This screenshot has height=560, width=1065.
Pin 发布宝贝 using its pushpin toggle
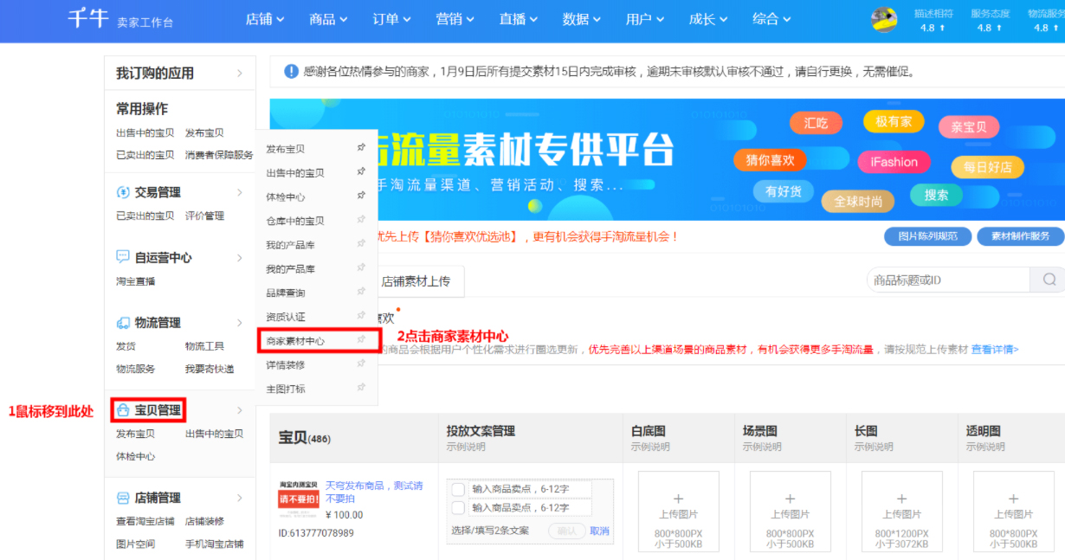coord(361,147)
